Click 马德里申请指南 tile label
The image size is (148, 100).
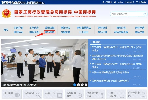pyautogui.click(x=93, y=94)
